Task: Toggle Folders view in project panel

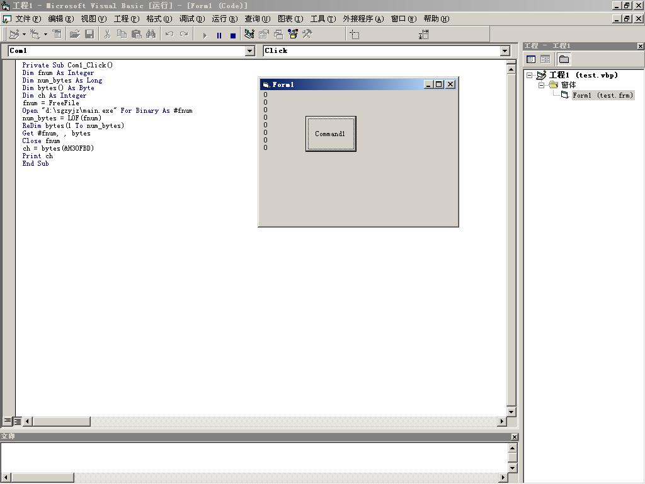Action: [x=564, y=59]
